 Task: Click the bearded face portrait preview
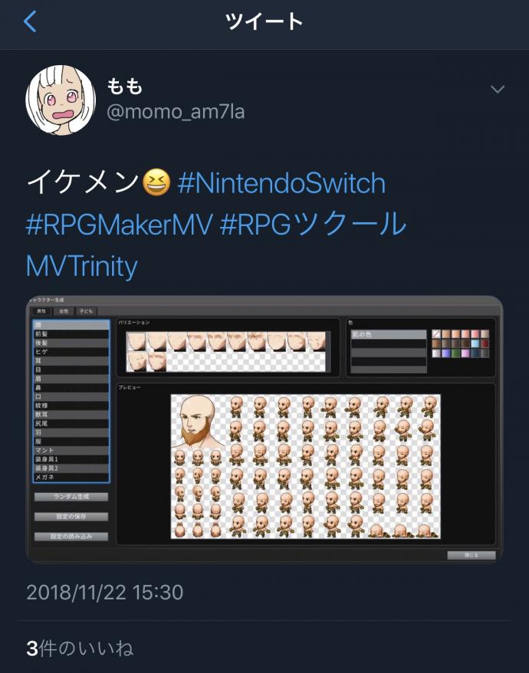click(199, 421)
